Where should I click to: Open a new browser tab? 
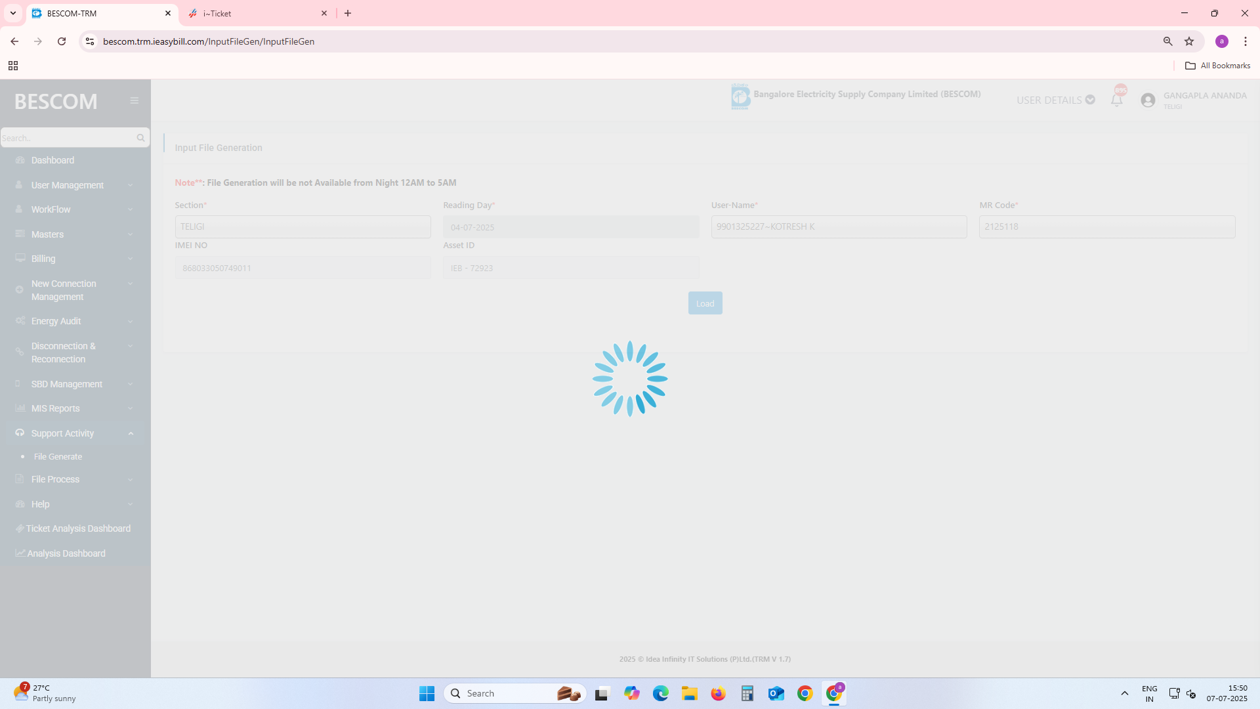point(348,13)
